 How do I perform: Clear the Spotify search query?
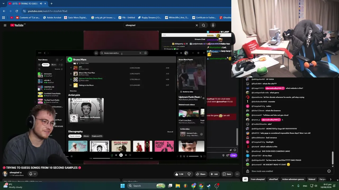point(140,53)
